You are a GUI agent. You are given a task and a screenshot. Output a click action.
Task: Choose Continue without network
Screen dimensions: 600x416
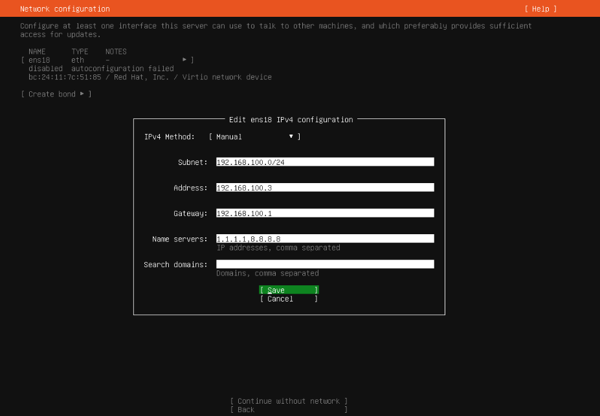(289, 401)
